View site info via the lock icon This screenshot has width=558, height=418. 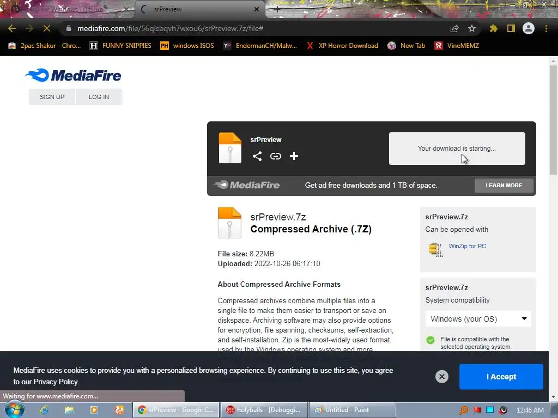point(69,28)
